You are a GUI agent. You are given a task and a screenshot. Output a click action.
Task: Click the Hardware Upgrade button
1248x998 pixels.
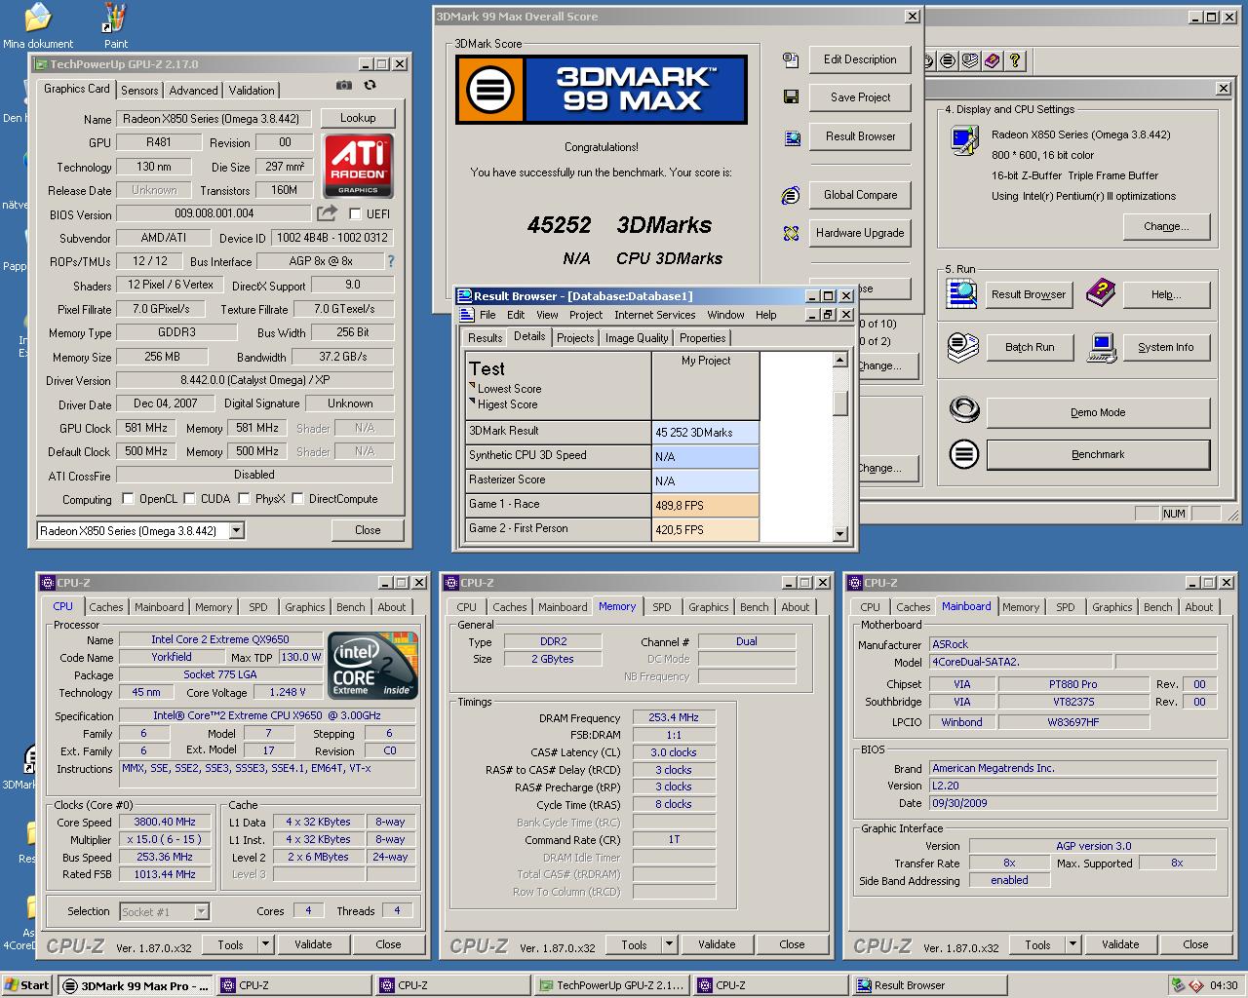click(860, 233)
